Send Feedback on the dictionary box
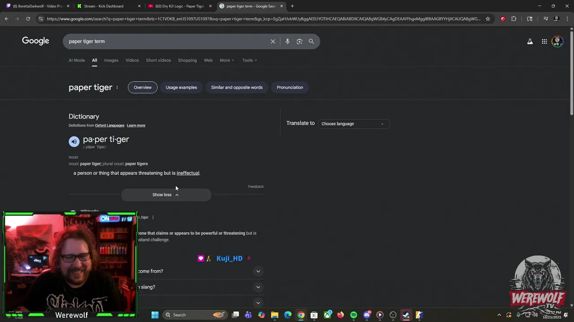 [256, 186]
